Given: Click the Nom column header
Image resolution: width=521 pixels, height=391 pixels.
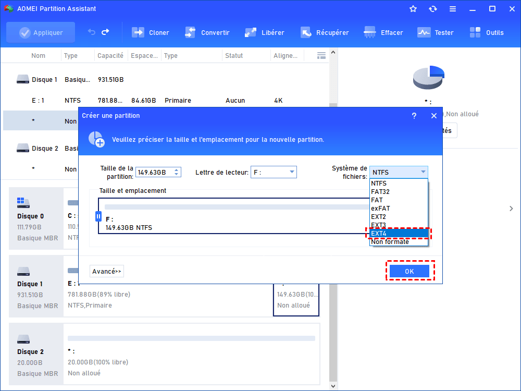Looking at the screenshot, I should click(38, 56).
